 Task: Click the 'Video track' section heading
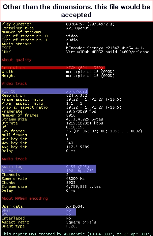coord(14,84)
